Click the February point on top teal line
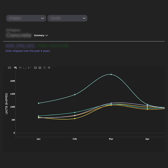 click(75, 95)
